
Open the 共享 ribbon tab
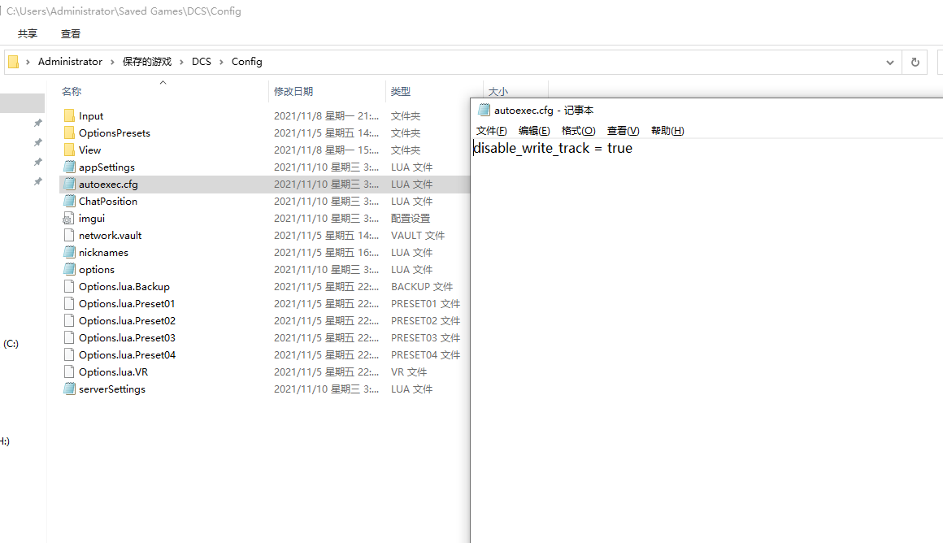(x=27, y=33)
